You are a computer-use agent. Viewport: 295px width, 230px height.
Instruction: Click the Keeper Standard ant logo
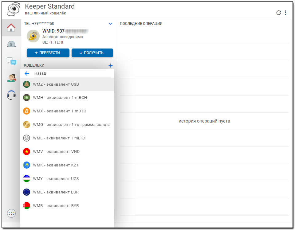pyautogui.click(x=13, y=9)
